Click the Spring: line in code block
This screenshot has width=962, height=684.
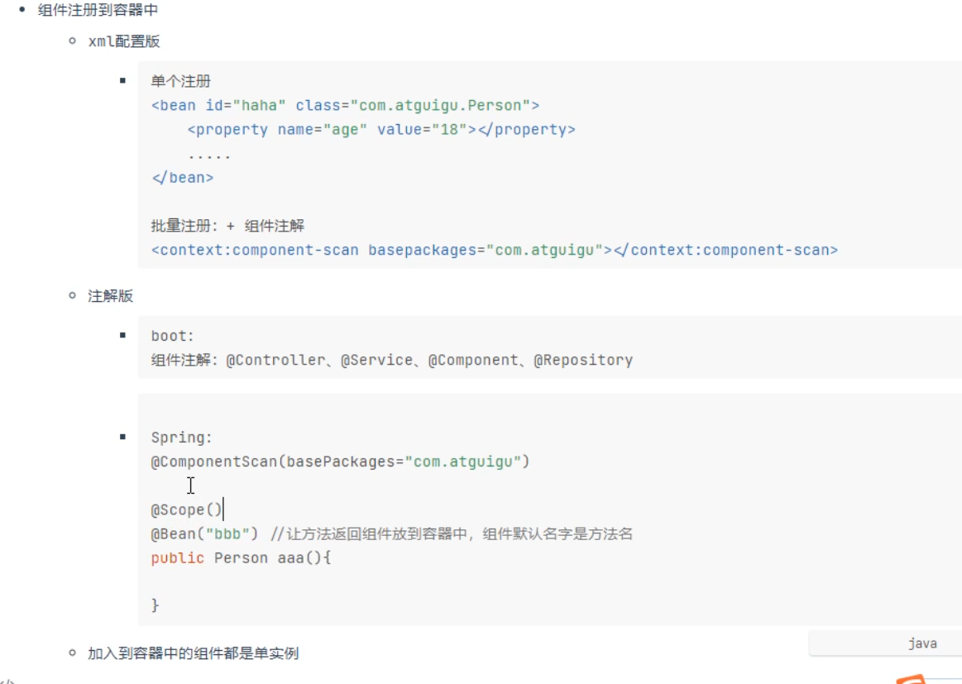(182, 438)
